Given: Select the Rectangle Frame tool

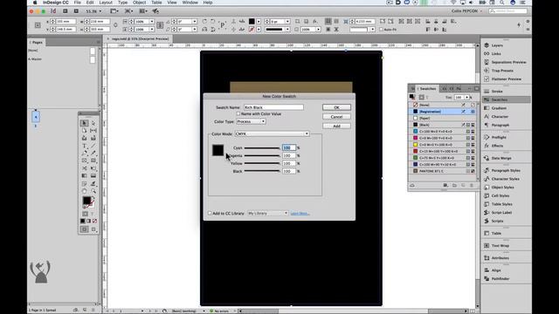Looking at the screenshot, I should pyautogui.click(x=85, y=160).
